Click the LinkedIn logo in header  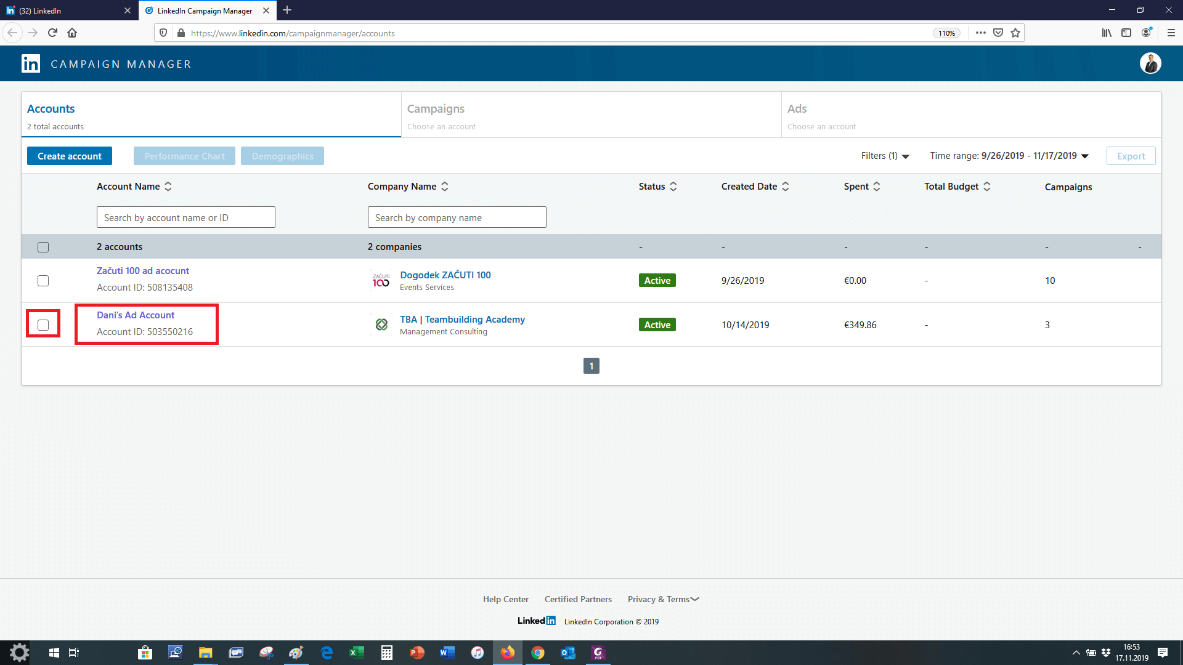pyautogui.click(x=31, y=63)
